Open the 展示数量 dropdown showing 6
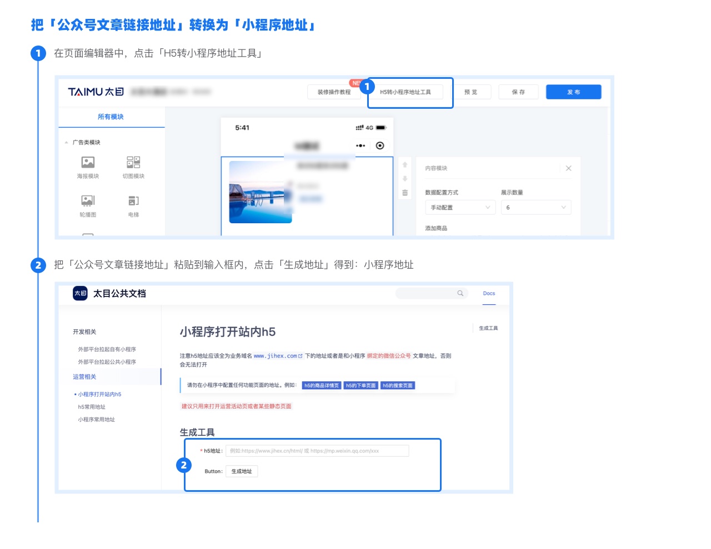 point(536,208)
